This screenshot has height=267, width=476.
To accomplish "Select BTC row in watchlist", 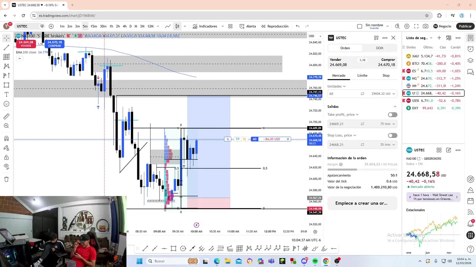I will click(434, 64).
